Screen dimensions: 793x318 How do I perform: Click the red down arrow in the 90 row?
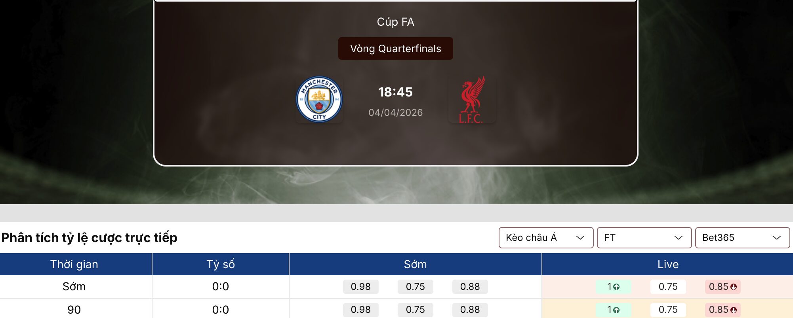click(734, 310)
